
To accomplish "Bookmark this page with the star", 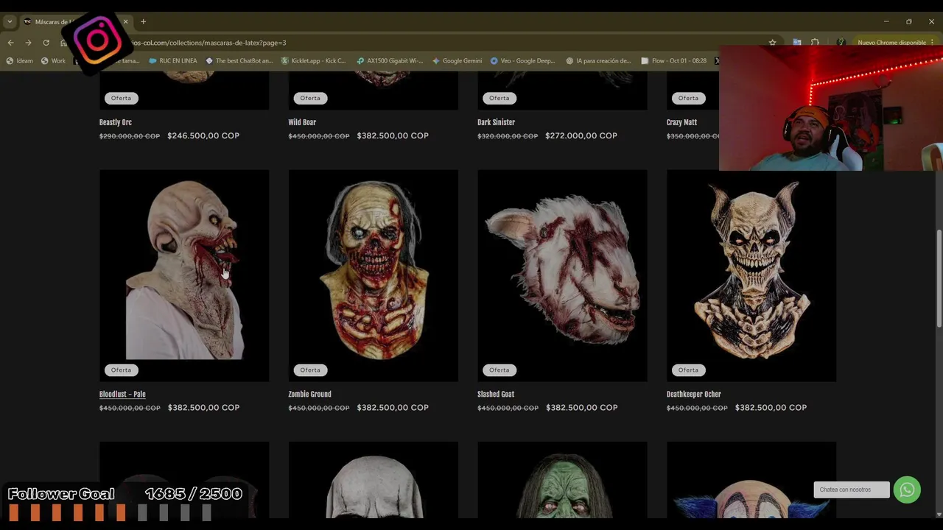I will coord(772,43).
